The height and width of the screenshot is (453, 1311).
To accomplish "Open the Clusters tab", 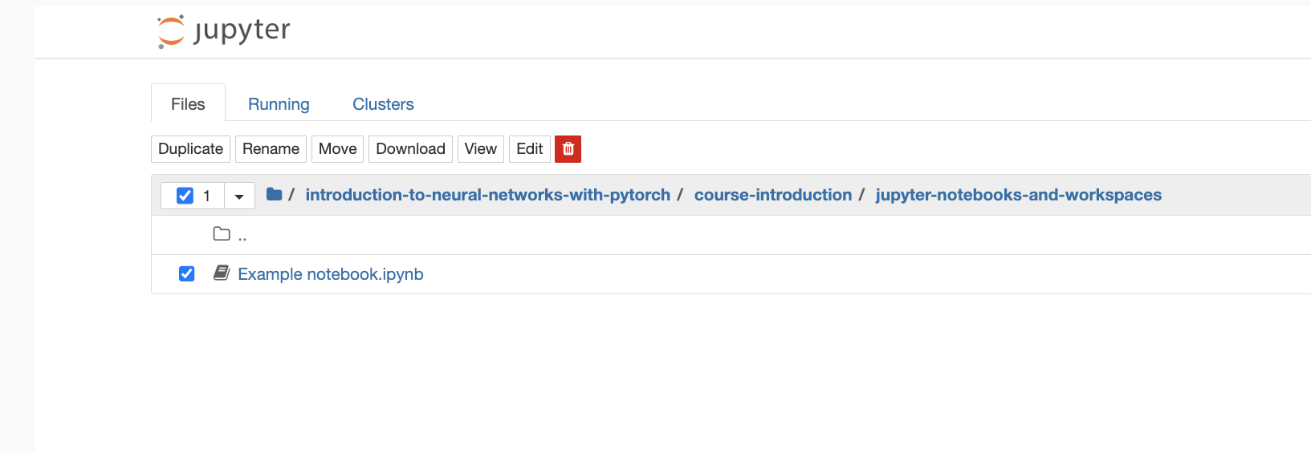I will point(383,104).
